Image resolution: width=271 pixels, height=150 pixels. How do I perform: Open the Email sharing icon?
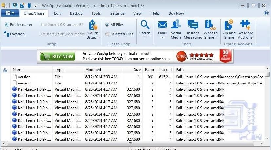[162, 25]
